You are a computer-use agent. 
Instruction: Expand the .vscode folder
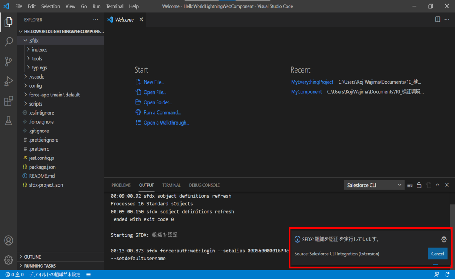(x=61, y=77)
